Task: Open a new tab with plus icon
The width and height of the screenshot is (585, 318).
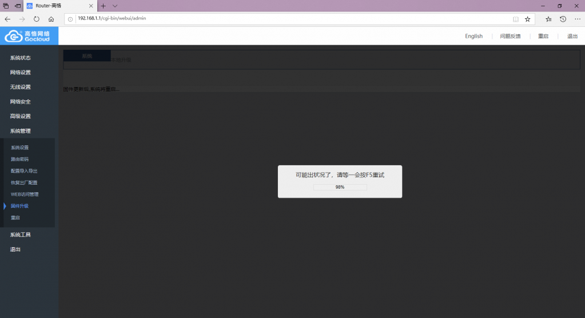Action: point(104,6)
